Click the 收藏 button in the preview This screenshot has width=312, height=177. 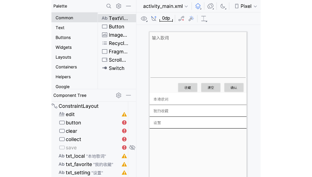pyautogui.click(x=188, y=88)
